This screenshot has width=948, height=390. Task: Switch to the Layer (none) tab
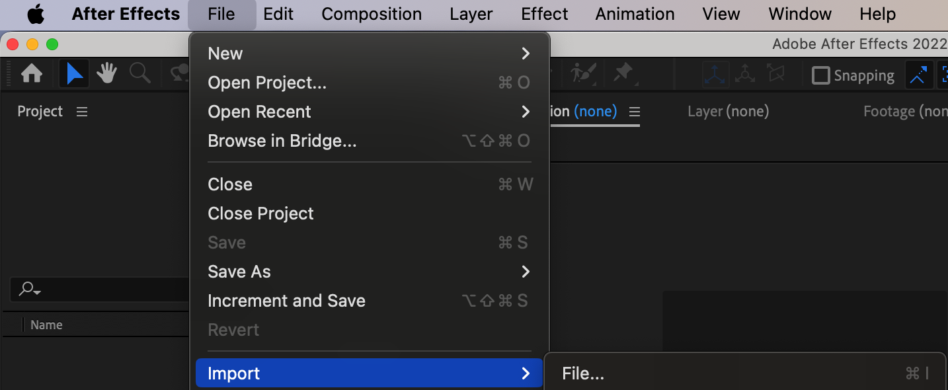[x=728, y=112]
